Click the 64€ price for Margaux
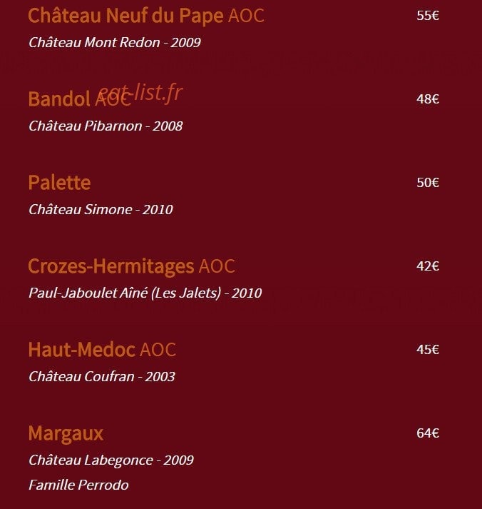Image resolution: width=482 pixels, height=509 pixels. pos(428,433)
